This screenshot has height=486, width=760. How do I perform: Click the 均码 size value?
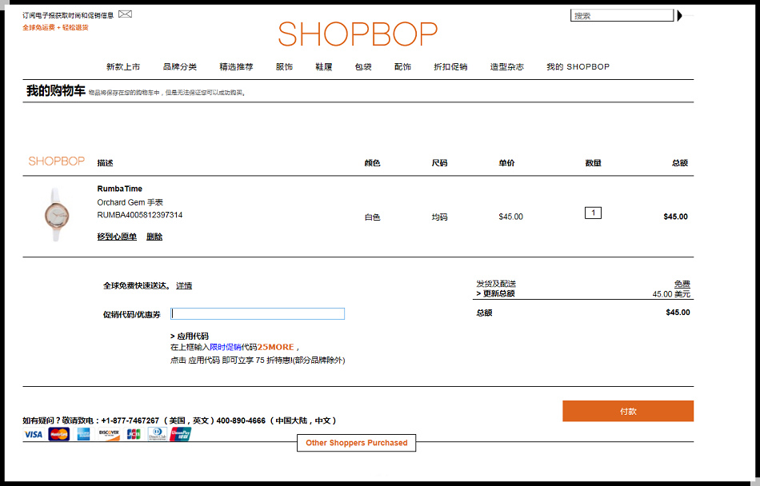[x=440, y=217]
